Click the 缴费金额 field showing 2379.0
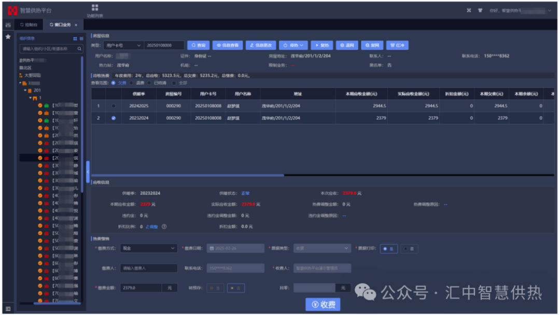The height and width of the screenshot is (315, 560). (141, 288)
